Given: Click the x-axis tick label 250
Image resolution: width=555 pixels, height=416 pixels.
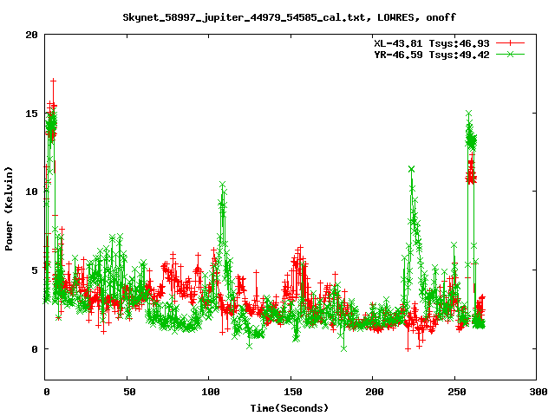Looking at the screenshot, I should tap(457, 392).
